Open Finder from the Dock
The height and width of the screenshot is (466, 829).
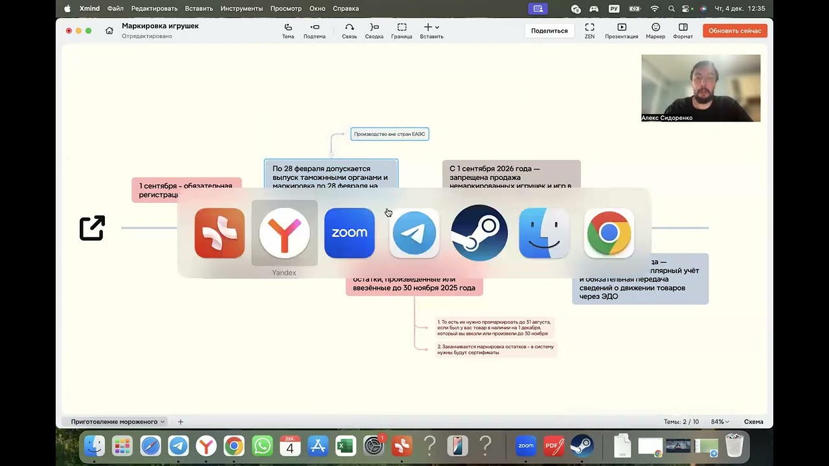point(95,446)
